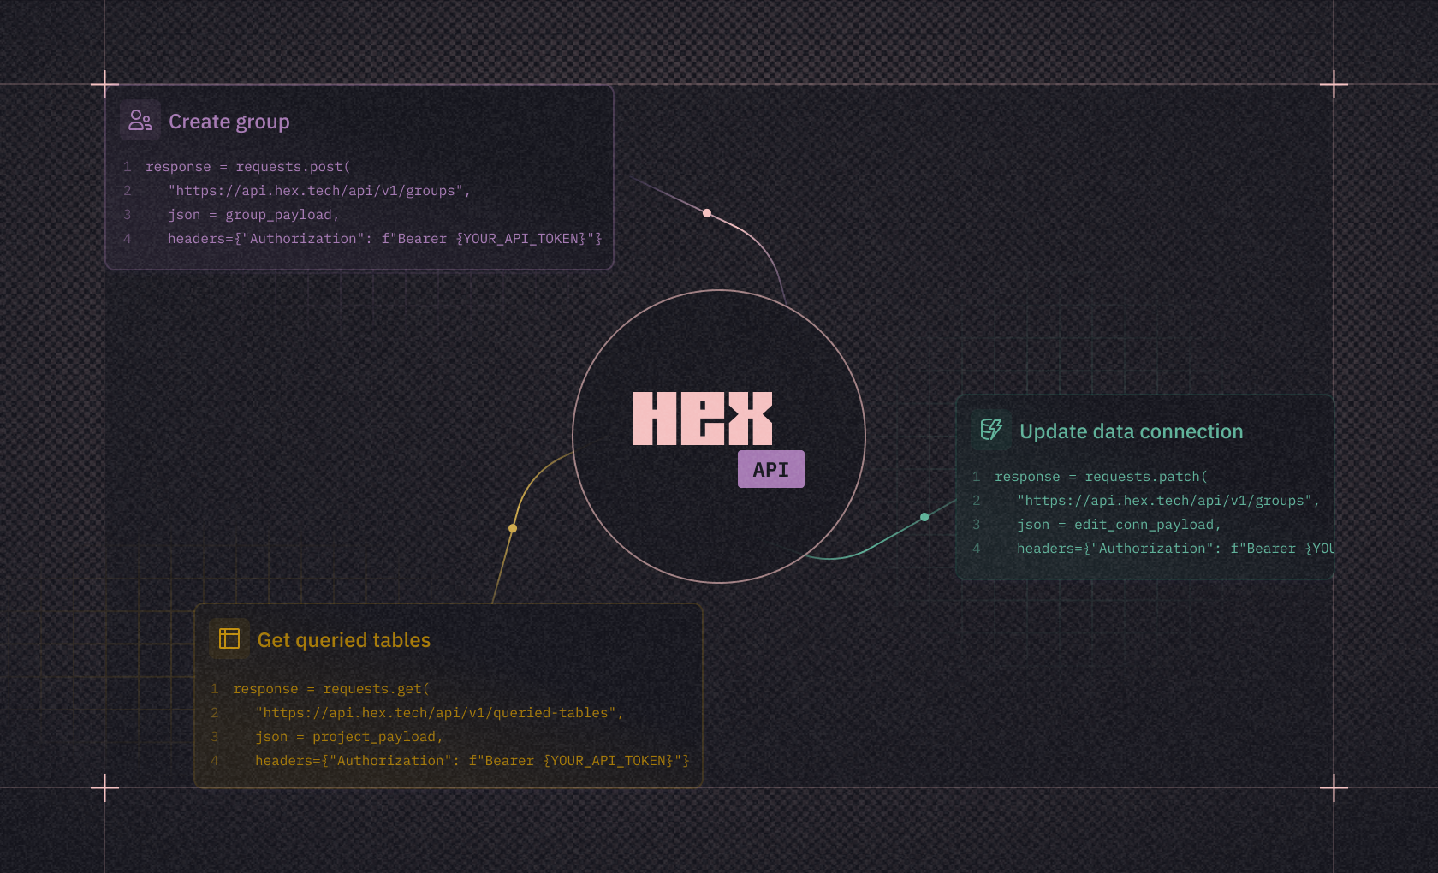The height and width of the screenshot is (873, 1438).
Task: Toggle the Update data connection card
Action: click(1147, 486)
